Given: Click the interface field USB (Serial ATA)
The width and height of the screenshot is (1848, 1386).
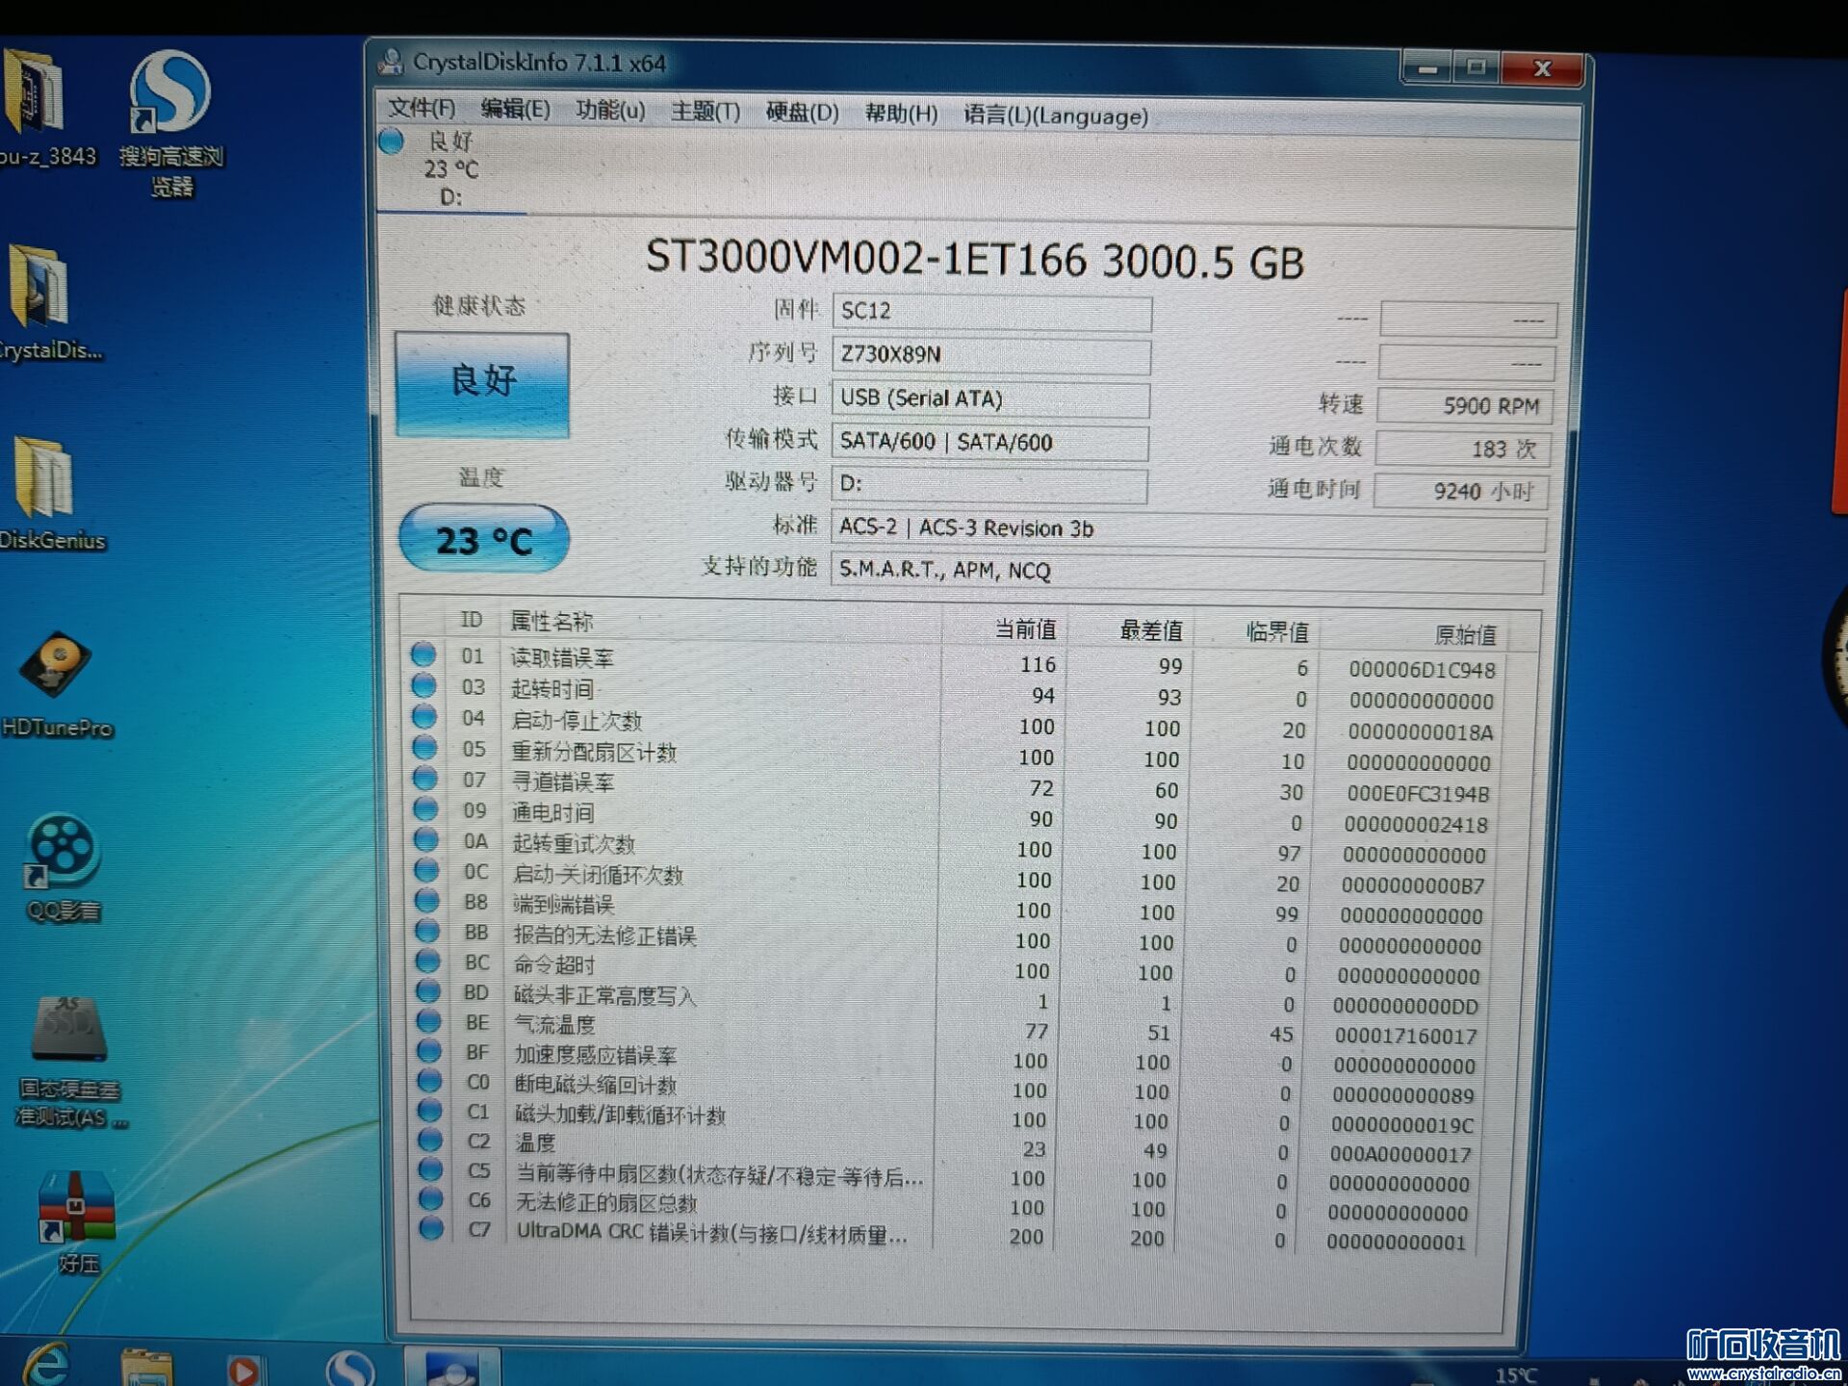Looking at the screenshot, I should click(989, 398).
